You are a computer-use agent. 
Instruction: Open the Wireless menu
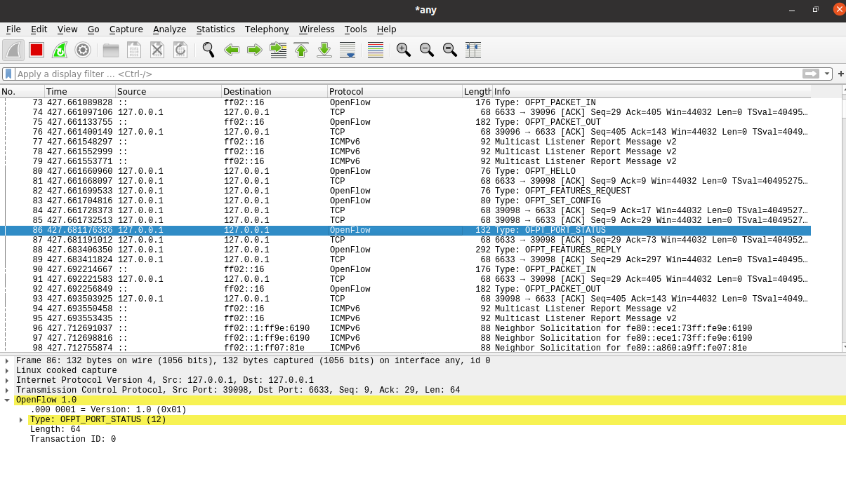point(317,29)
